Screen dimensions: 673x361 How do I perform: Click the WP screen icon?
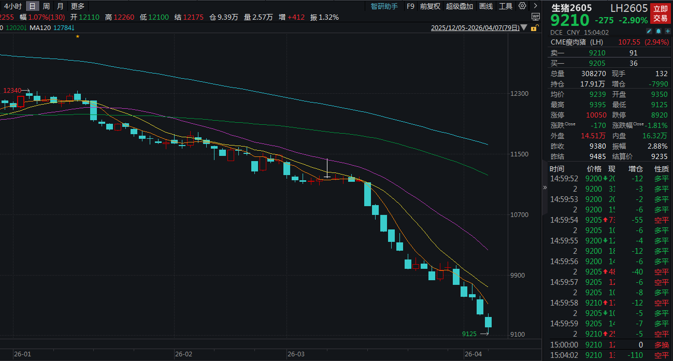(x=535, y=17)
